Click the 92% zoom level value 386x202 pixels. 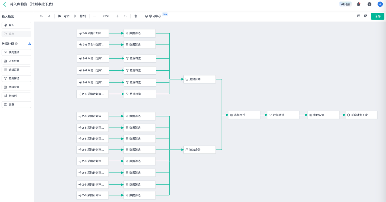pyautogui.click(x=106, y=16)
